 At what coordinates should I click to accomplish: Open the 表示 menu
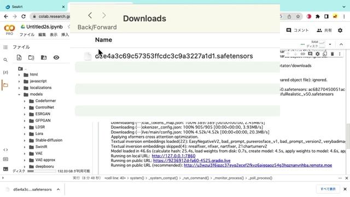(x=54, y=34)
